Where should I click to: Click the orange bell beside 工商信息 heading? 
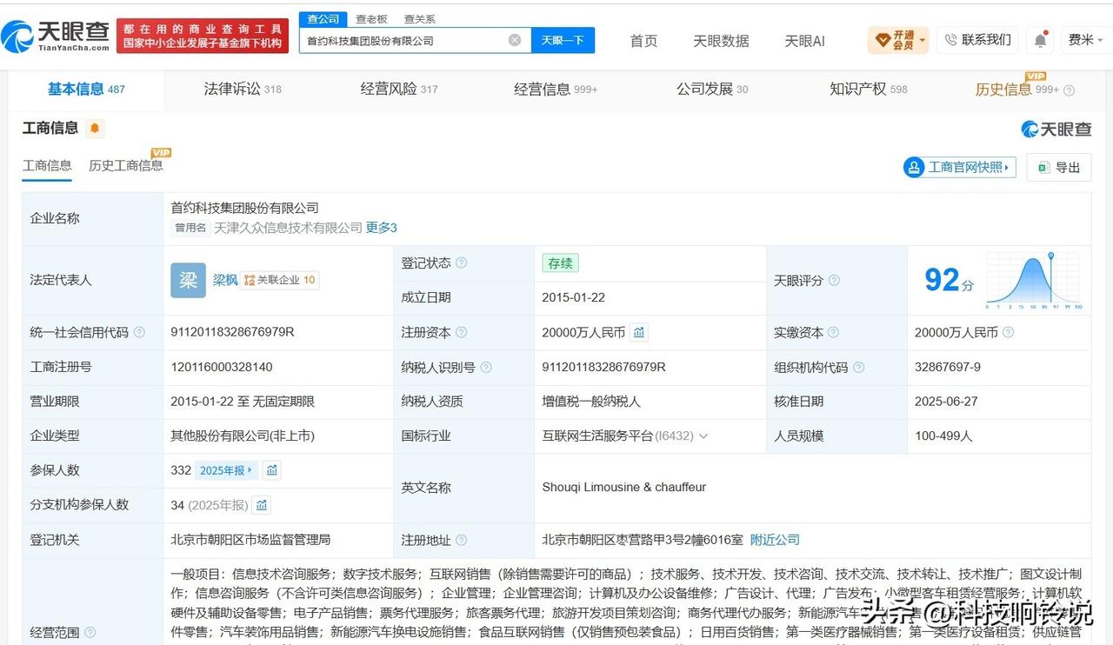(95, 129)
